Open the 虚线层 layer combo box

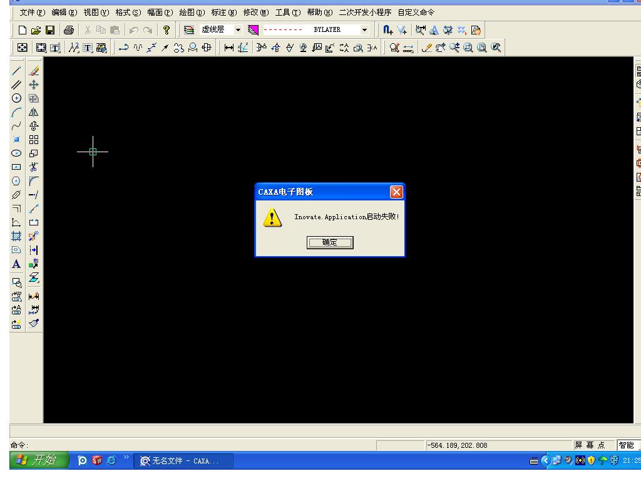(220, 30)
